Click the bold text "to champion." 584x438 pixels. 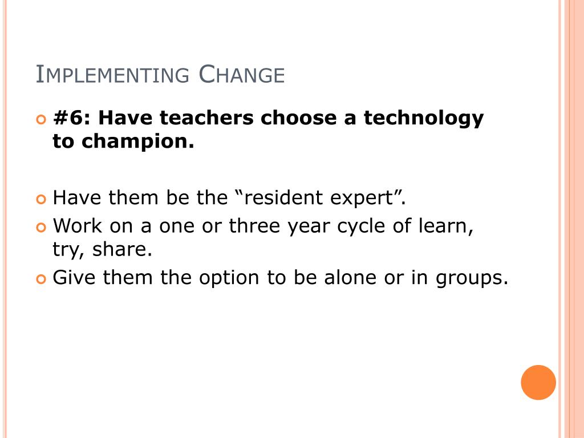tap(123, 142)
